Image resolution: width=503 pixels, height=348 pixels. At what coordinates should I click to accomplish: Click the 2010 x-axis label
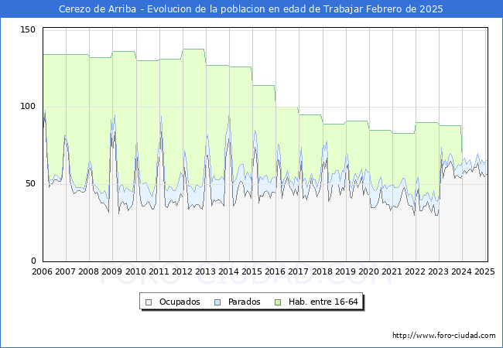click(135, 271)
